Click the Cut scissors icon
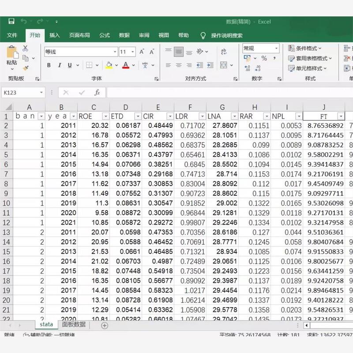The width and height of the screenshot is (353, 353). click(25, 48)
